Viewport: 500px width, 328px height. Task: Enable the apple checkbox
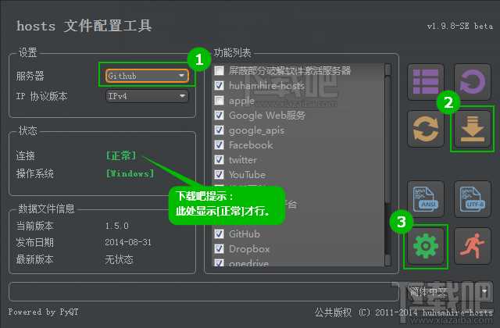[x=220, y=101]
